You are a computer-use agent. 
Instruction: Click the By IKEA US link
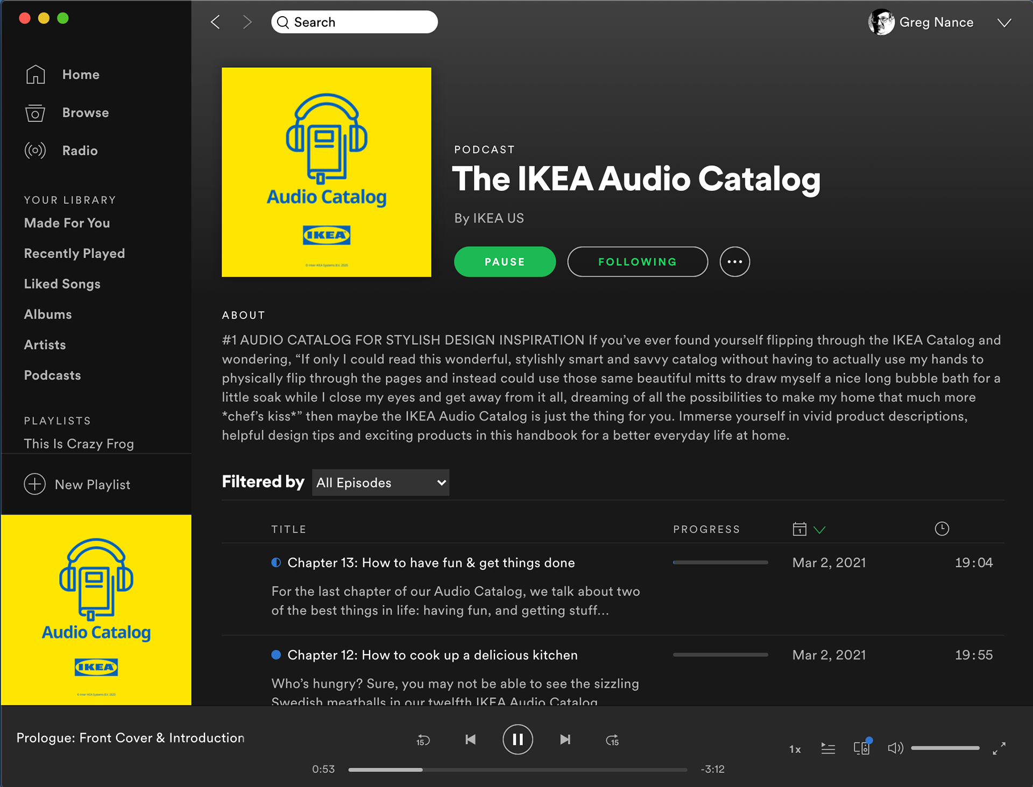click(x=489, y=218)
